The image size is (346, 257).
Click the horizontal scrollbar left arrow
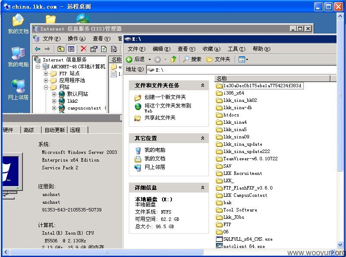(6, 252)
